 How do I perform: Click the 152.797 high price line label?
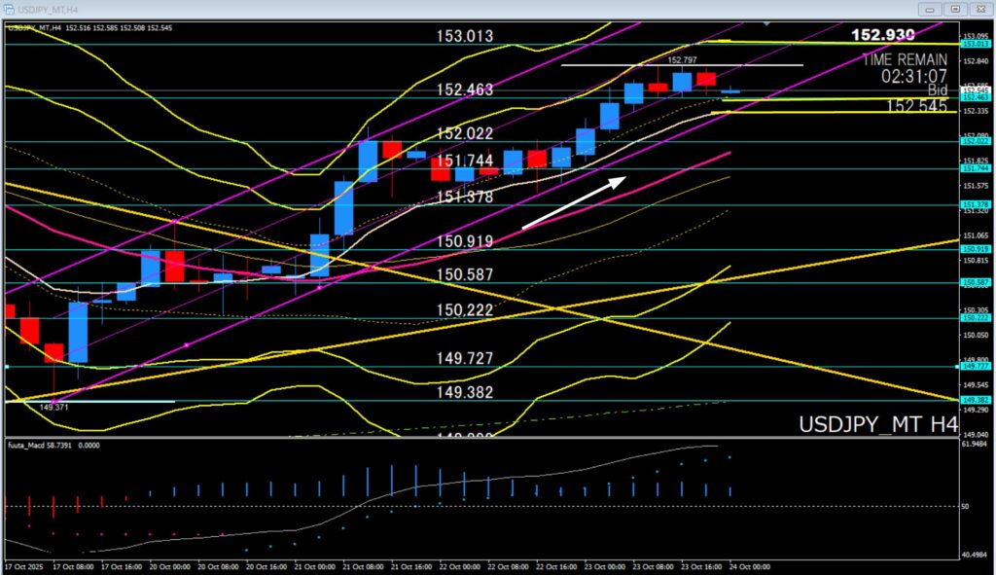pos(683,58)
